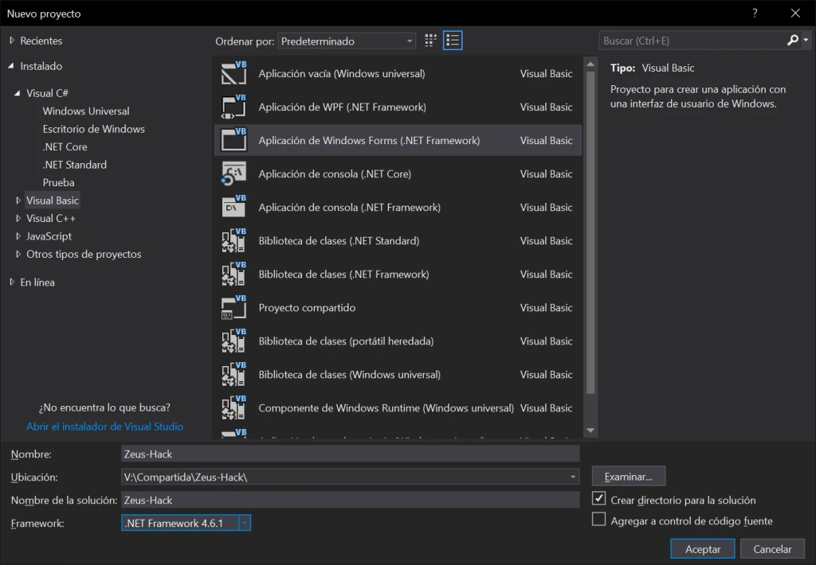Close the Nuevo proyecto dialog
Screen dimensions: 816x565
tap(795, 13)
